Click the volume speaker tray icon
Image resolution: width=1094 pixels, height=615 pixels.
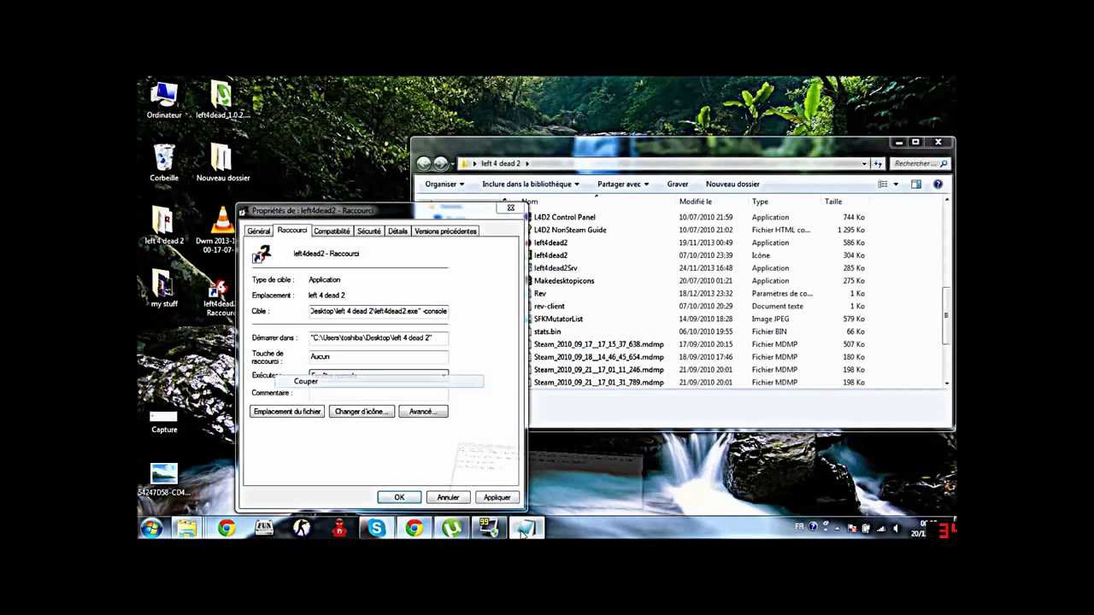point(896,528)
